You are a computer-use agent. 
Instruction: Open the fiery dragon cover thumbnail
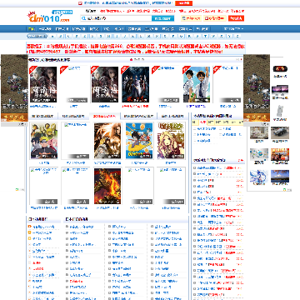(x=107, y=186)
